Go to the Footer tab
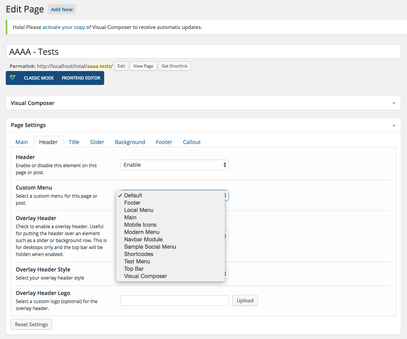The image size is (407, 339). point(164,142)
